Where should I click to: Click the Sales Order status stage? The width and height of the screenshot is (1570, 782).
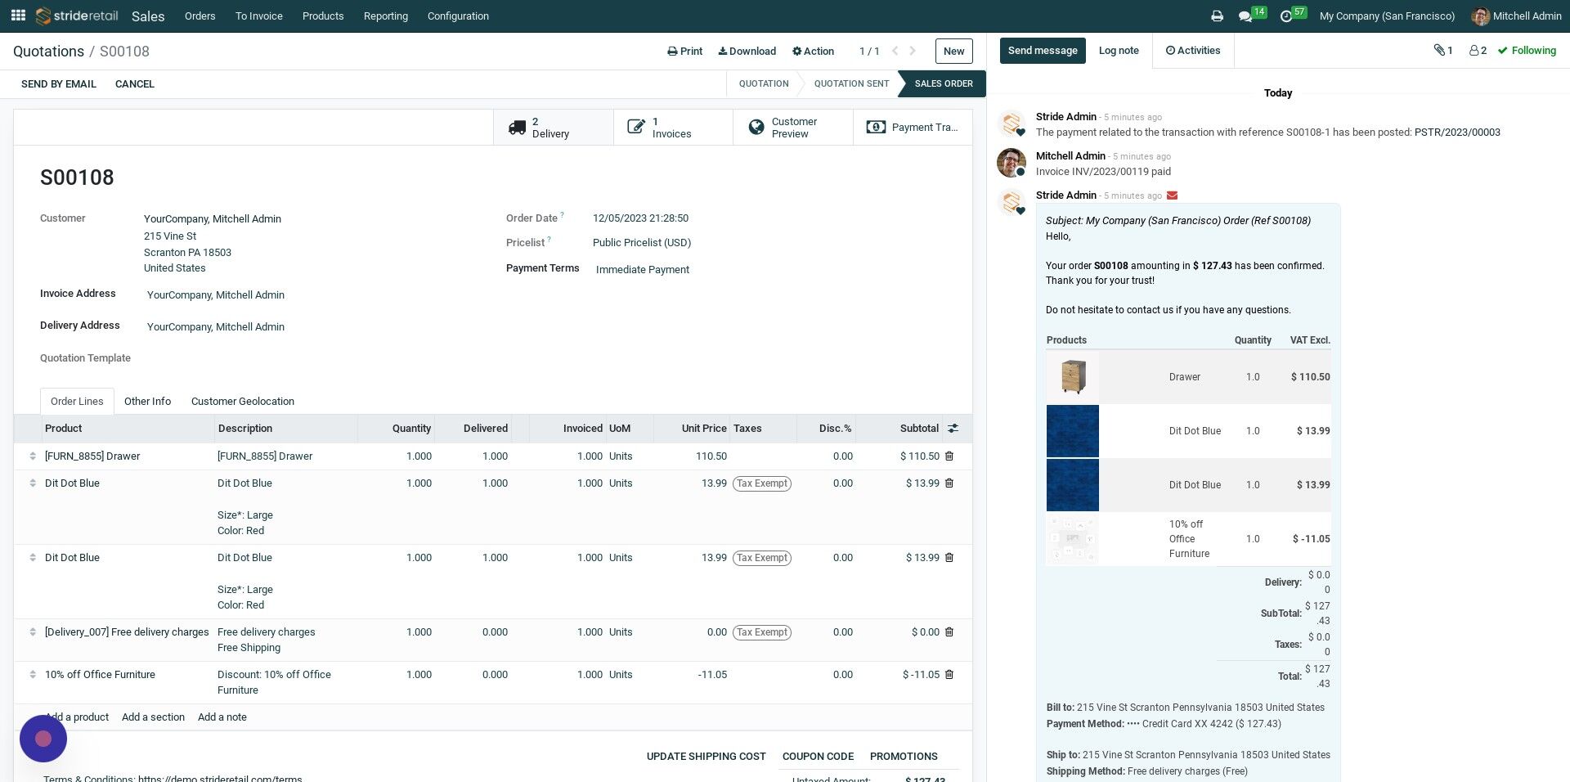pos(944,84)
